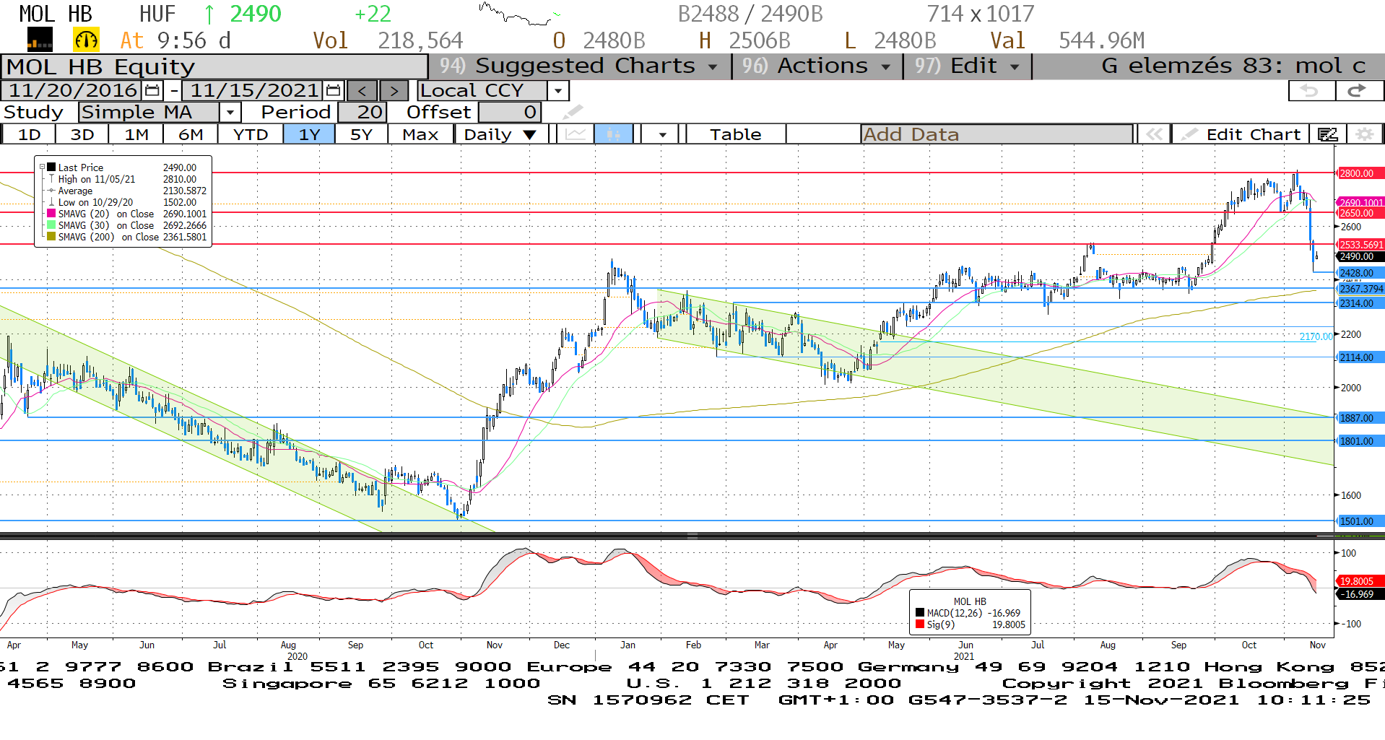Click the 19.8005 signal value label
1385x740 pixels.
click(1360, 581)
